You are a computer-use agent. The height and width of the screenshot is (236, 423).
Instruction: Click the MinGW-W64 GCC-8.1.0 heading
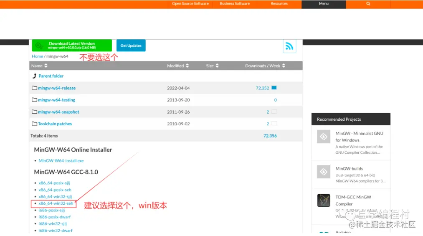[66, 172]
